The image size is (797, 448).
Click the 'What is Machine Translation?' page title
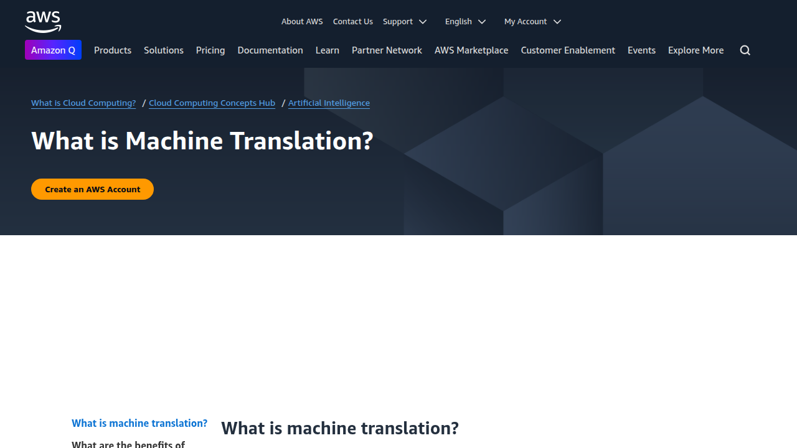tap(202, 141)
